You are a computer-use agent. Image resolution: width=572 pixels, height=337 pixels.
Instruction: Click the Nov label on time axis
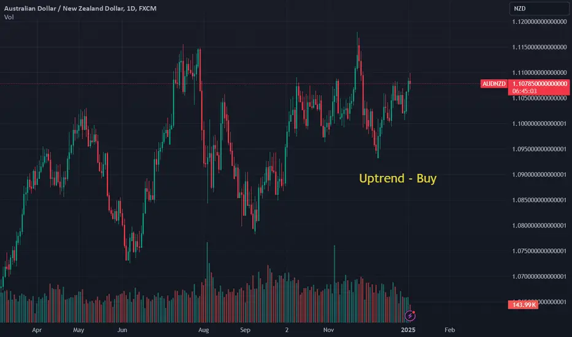(328, 330)
